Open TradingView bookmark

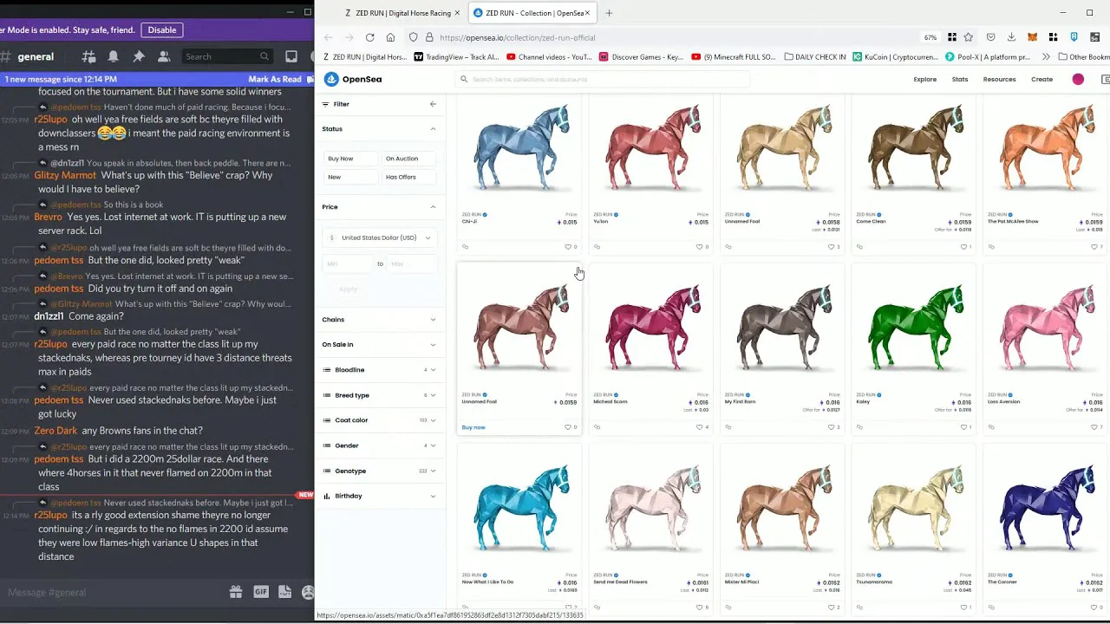pyautogui.click(x=455, y=57)
